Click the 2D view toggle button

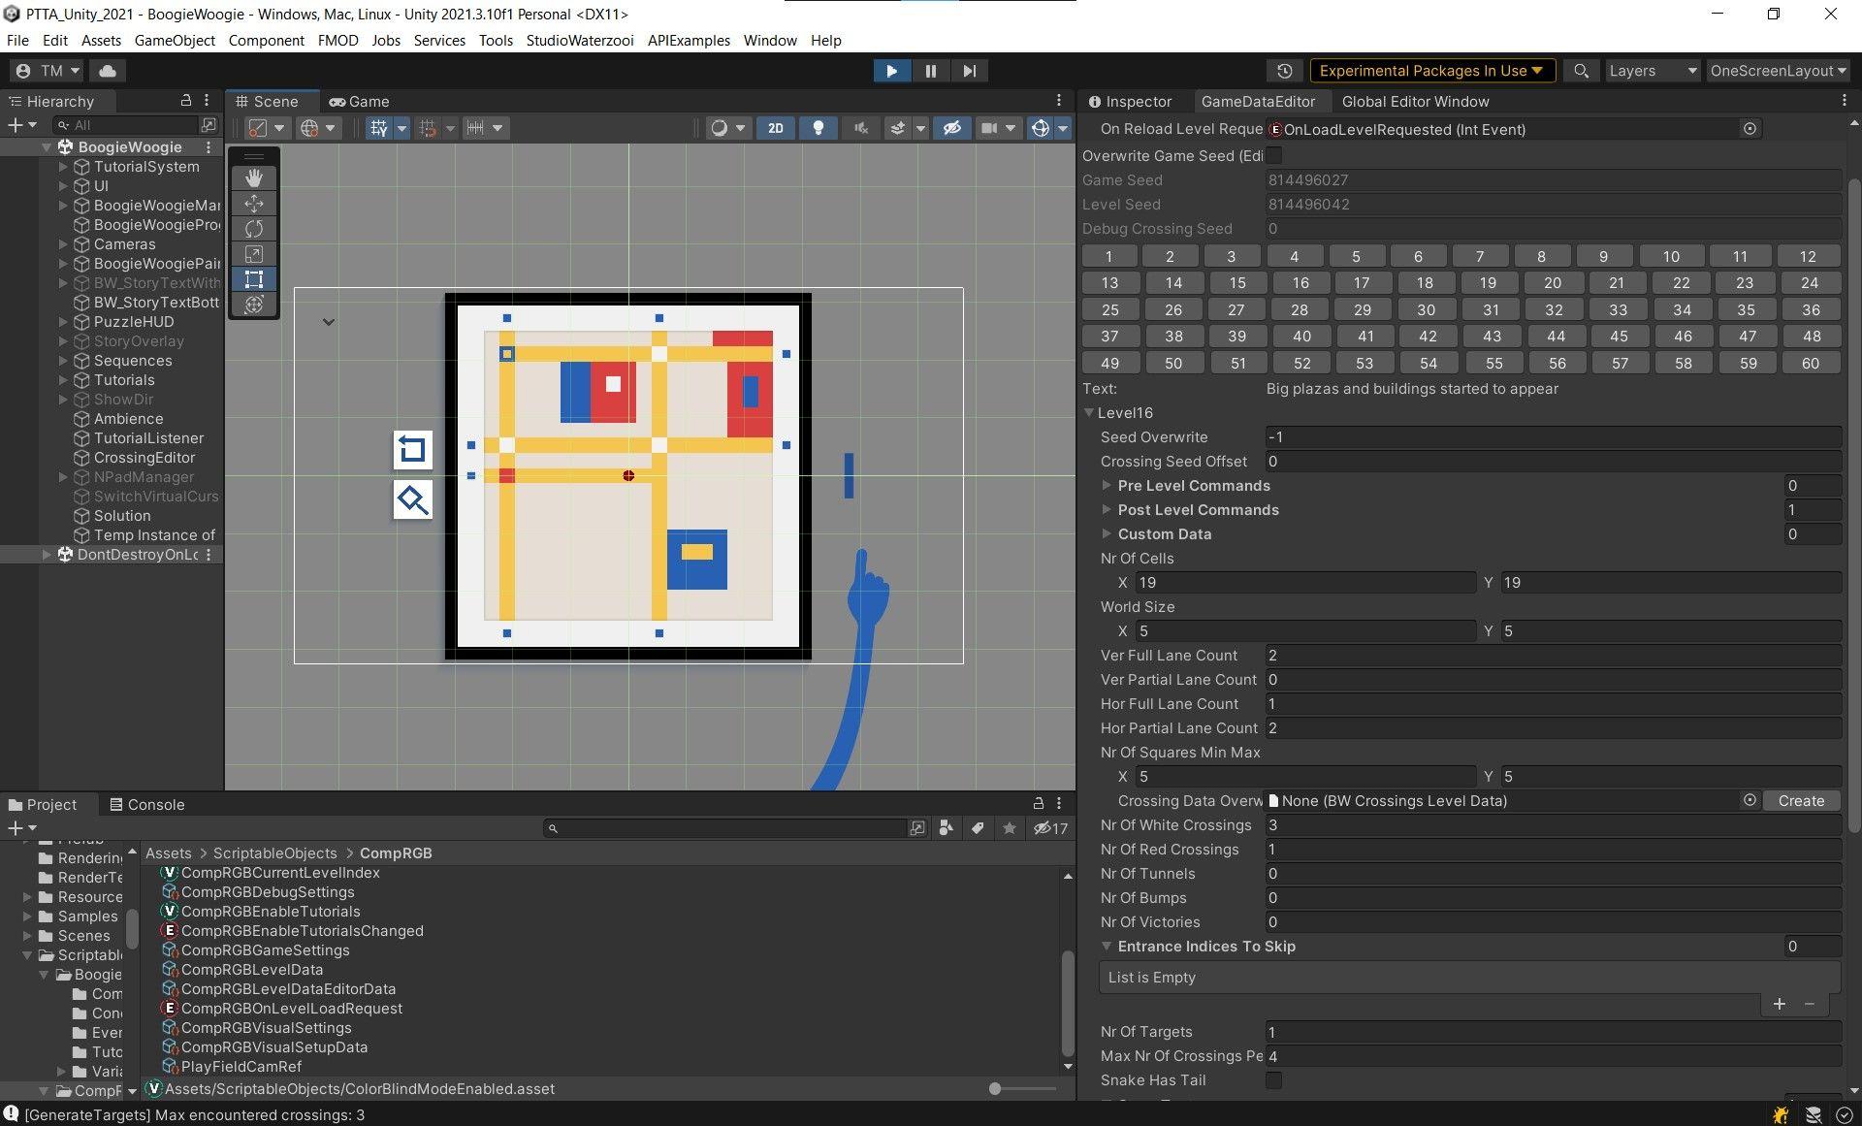point(774,128)
